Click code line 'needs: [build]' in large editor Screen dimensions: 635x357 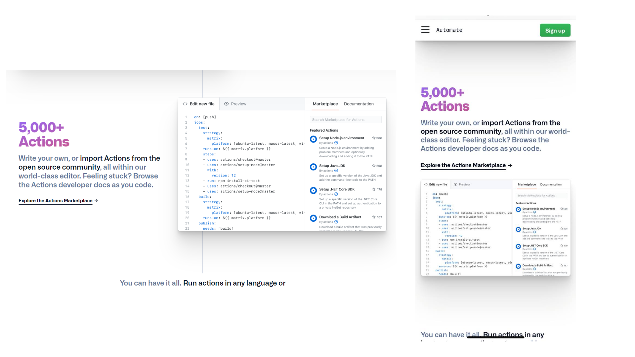click(218, 228)
